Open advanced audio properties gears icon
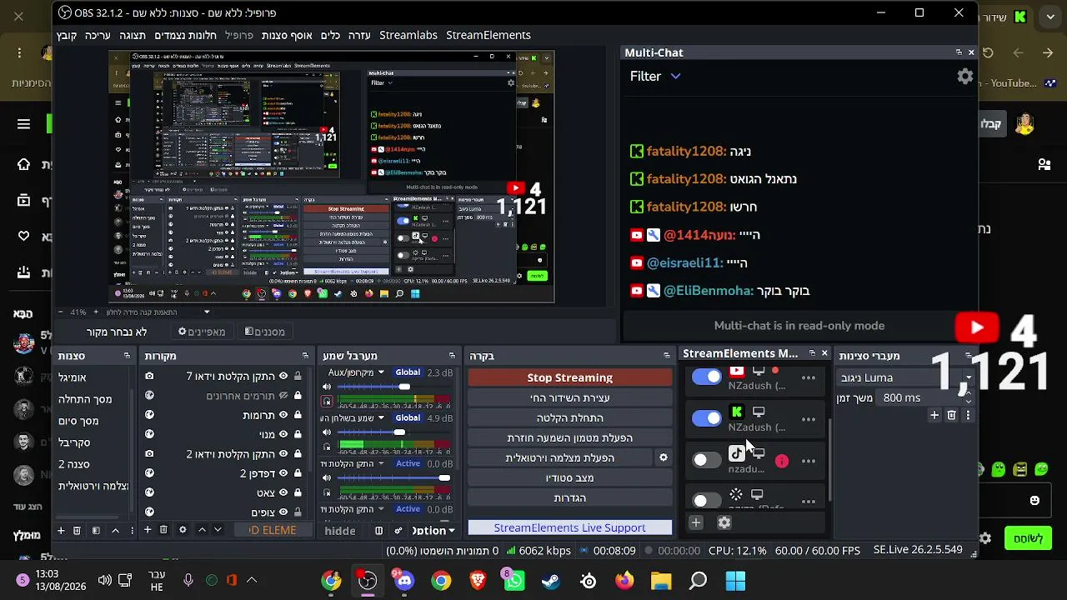The width and height of the screenshot is (1067, 600). point(398,531)
